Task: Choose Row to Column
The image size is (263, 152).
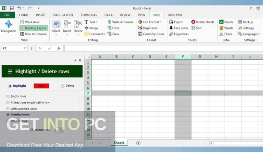Action: click(33, 34)
